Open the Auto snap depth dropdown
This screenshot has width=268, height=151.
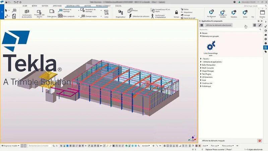205,146
